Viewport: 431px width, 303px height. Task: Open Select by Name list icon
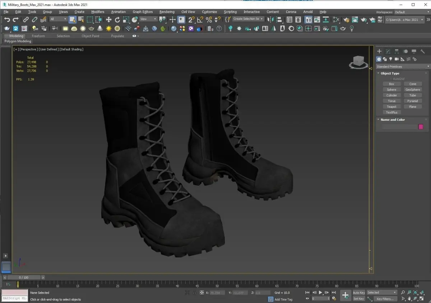81,19
